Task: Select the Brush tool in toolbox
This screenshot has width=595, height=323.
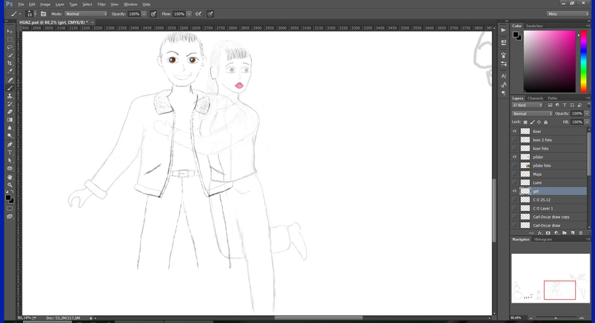Action: 10,88
